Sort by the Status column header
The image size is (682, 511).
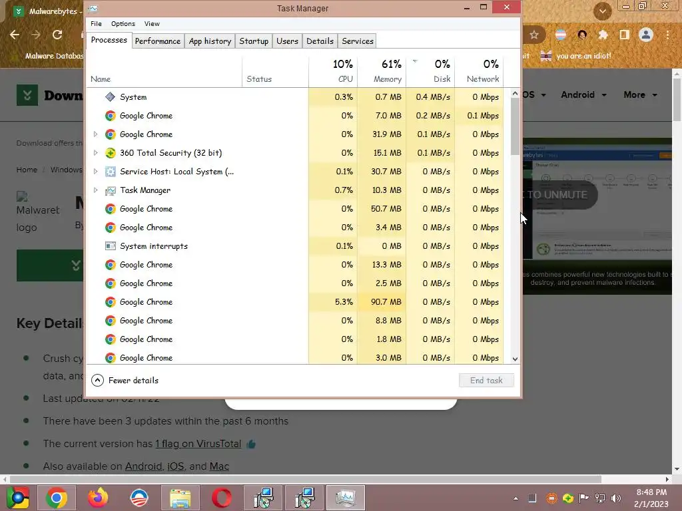(x=275, y=71)
